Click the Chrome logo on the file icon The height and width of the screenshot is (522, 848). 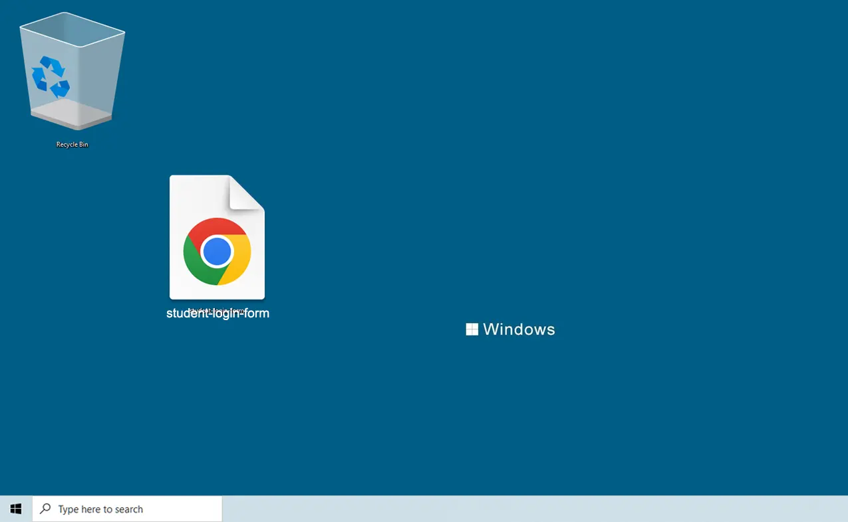[x=217, y=252]
